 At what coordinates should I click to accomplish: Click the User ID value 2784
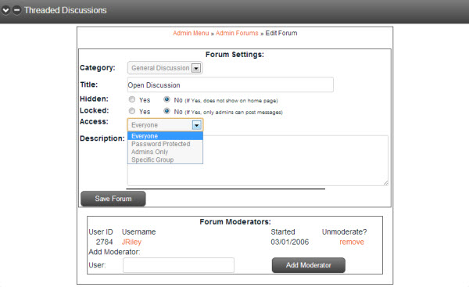[105, 242]
